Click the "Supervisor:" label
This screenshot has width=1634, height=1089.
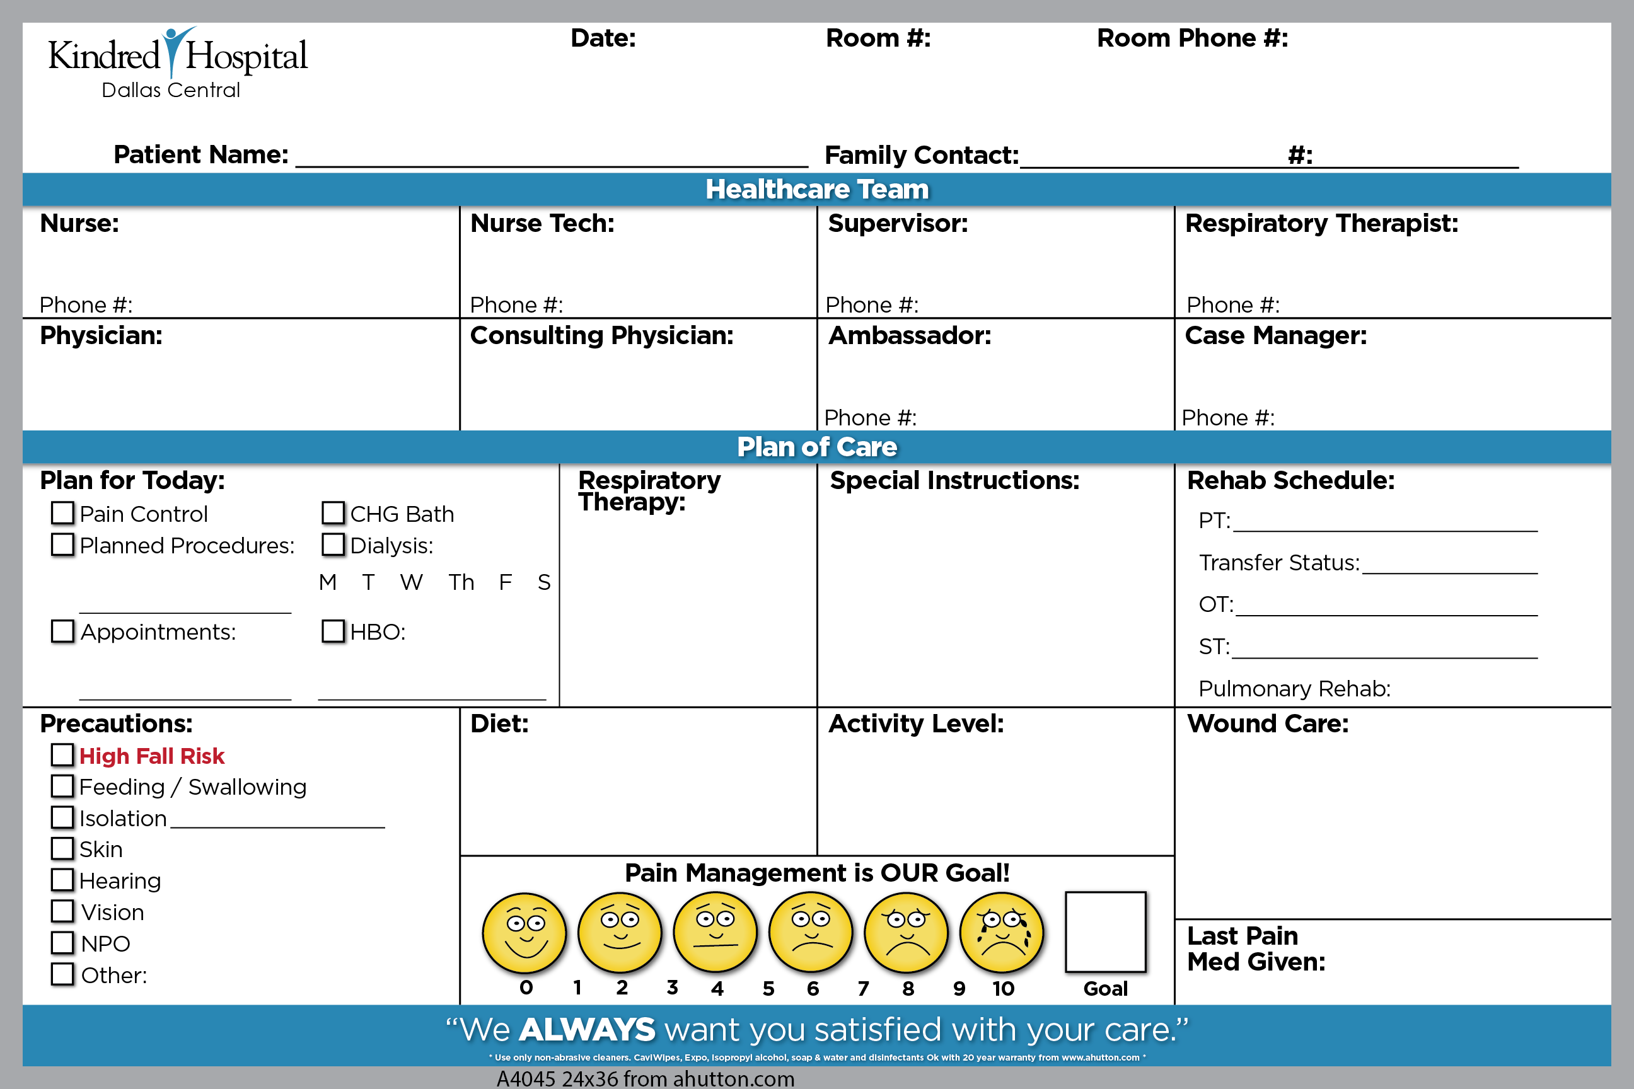(x=898, y=224)
